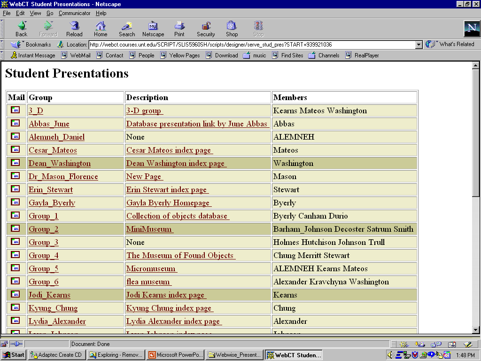Go to Home via toolbar icon
481x361 pixels.
[101, 28]
